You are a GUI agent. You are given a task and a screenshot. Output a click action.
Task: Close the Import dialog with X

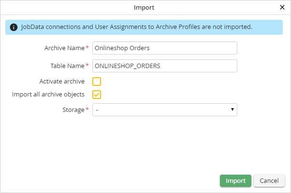(x=282, y=7)
